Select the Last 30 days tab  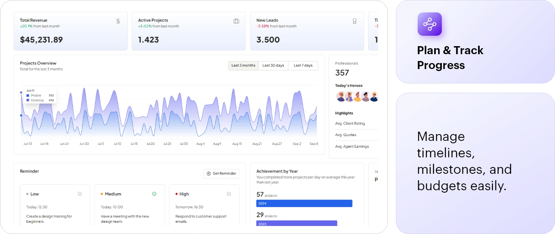point(273,65)
